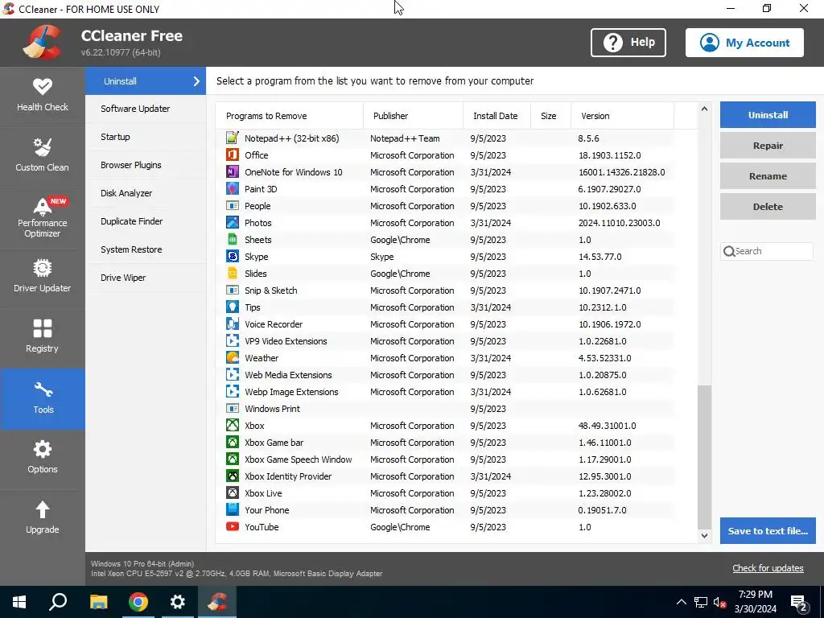Open the Health Check section
Viewport: 824px width, 618px height.
(42, 96)
